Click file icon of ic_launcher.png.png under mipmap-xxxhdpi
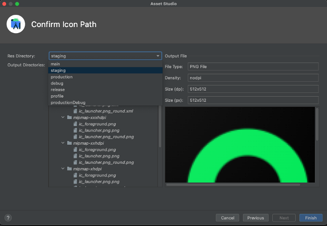The width and height of the screenshot is (327, 226). pyautogui.click(x=75, y=130)
